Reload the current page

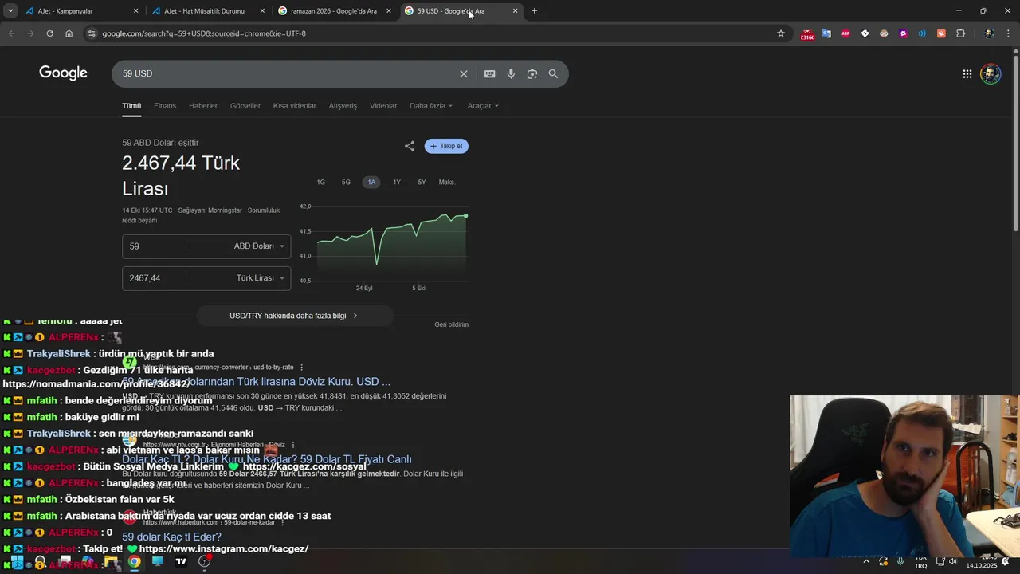[49, 33]
